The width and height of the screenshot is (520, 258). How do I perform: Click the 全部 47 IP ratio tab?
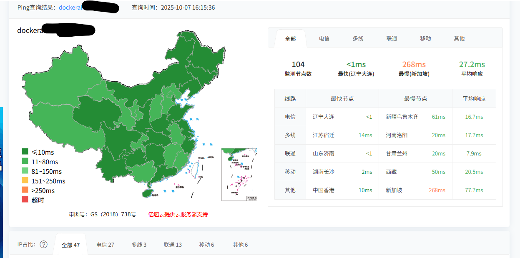[70, 245]
